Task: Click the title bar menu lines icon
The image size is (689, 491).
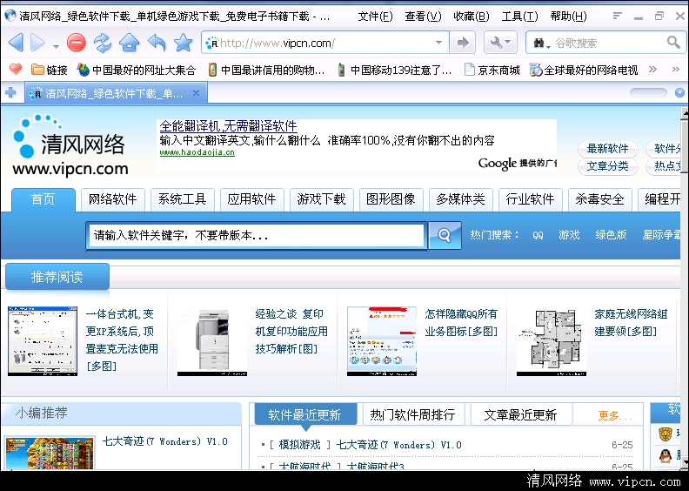Action: (618, 16)
